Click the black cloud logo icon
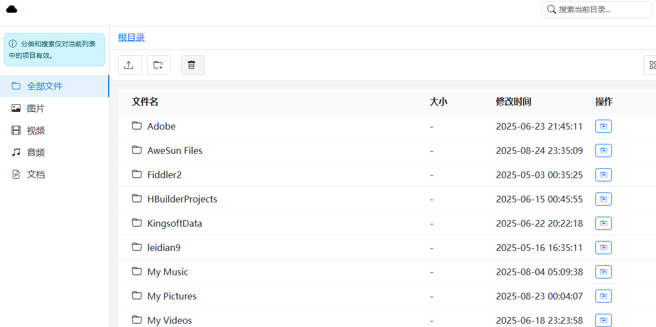The height and width of the screenshot is (327, 656). pyautogui.click(x=12, y=9)
